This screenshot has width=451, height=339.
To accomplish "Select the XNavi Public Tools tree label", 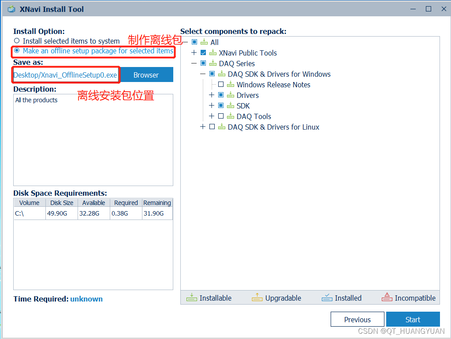I will point(248,53).
